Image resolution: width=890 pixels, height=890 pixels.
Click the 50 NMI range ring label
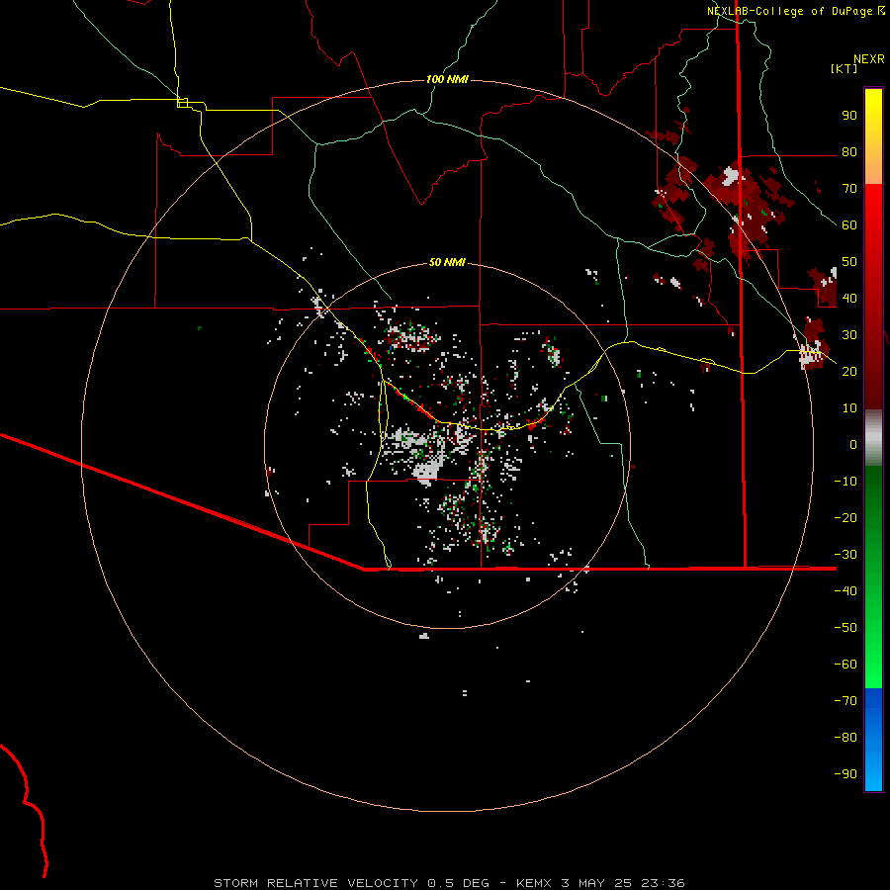click(447, 262)
